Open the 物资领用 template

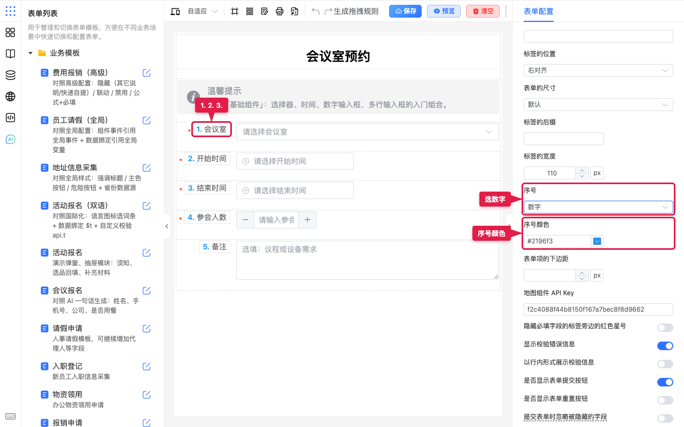pos(67,394)
